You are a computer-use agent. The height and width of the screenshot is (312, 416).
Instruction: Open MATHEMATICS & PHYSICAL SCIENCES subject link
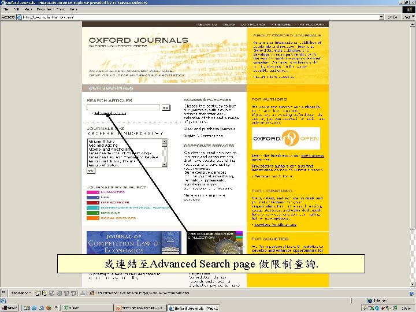click(136, 208)
